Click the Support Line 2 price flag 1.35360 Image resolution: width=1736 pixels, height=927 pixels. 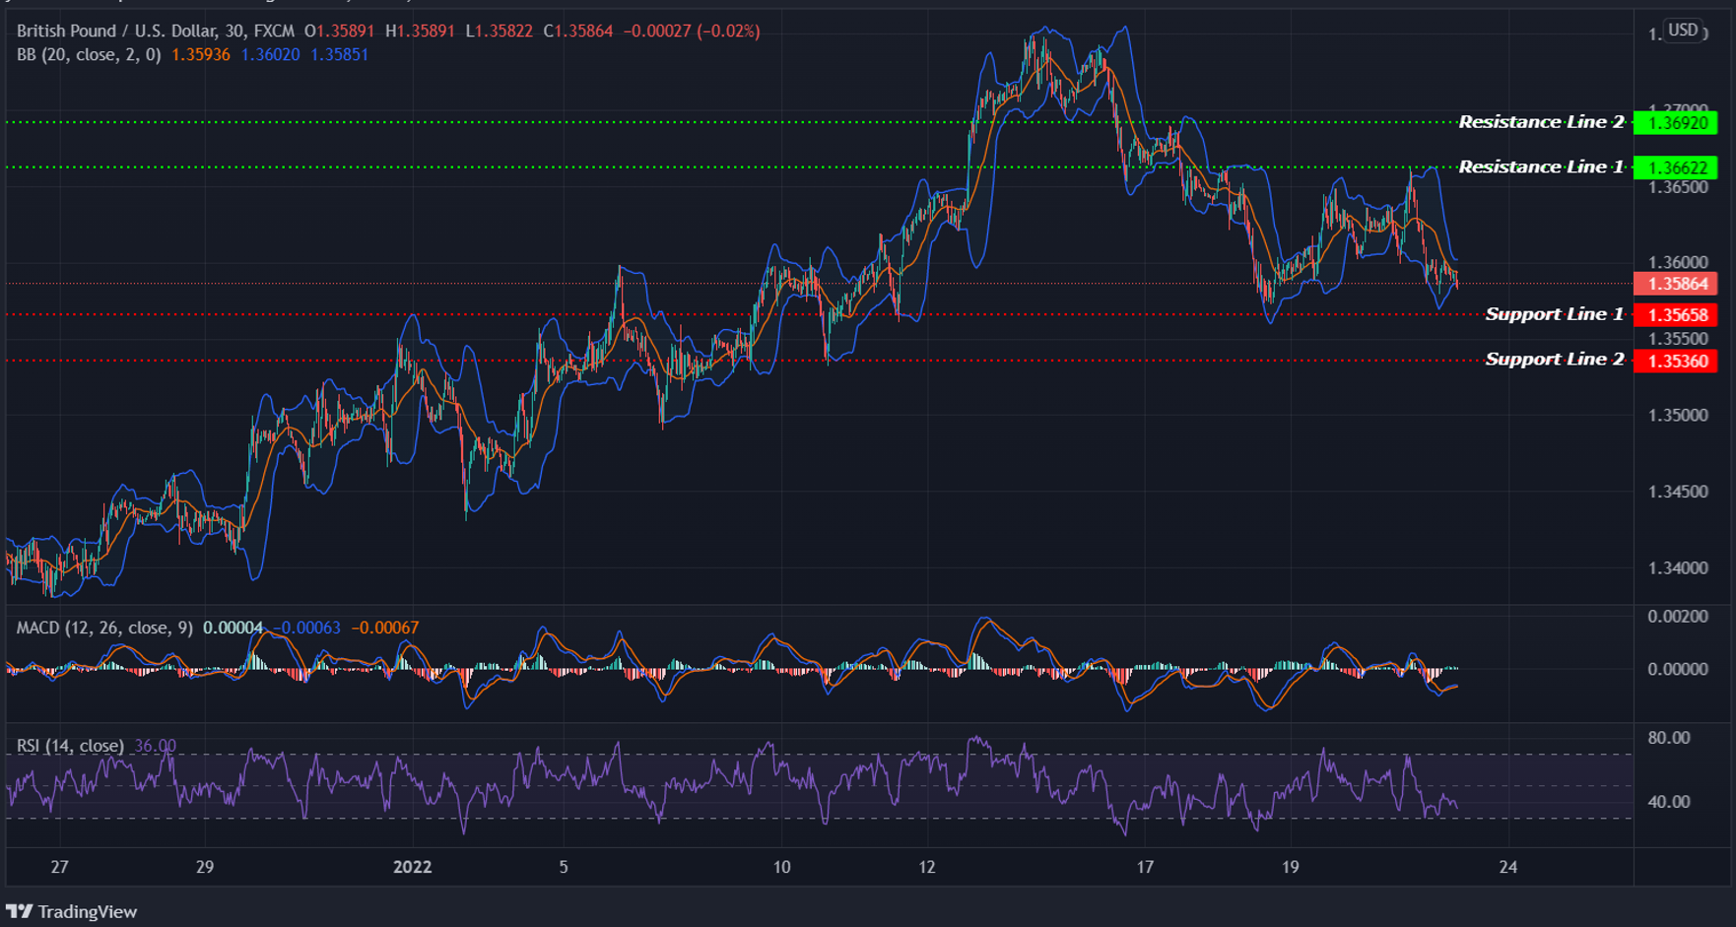pyautogui.click(x=1683, y=360)
